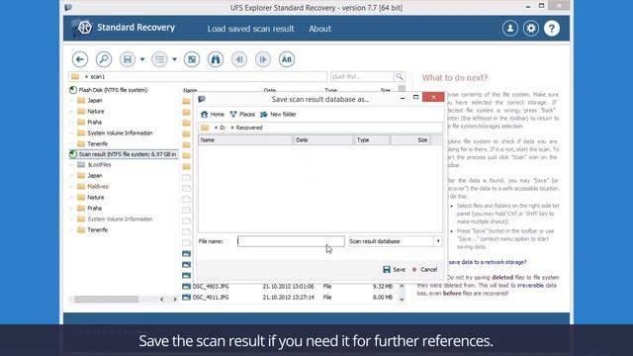Click the preview image toolbar icon
This screenshot has width=633, height=356.
[x=192, y=59]
